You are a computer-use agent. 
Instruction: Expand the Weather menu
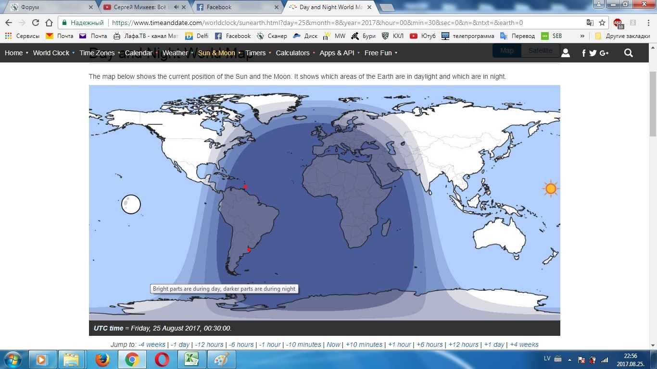[177, 53]
